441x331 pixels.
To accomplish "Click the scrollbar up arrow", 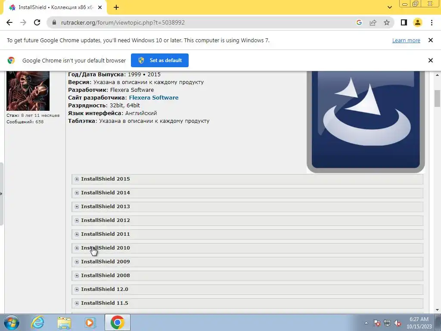I will pos(437,75).
